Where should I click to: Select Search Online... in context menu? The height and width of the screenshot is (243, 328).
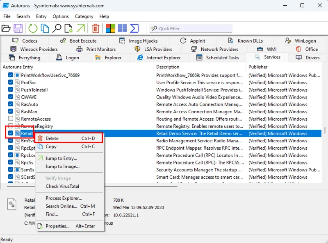(70, 206)
